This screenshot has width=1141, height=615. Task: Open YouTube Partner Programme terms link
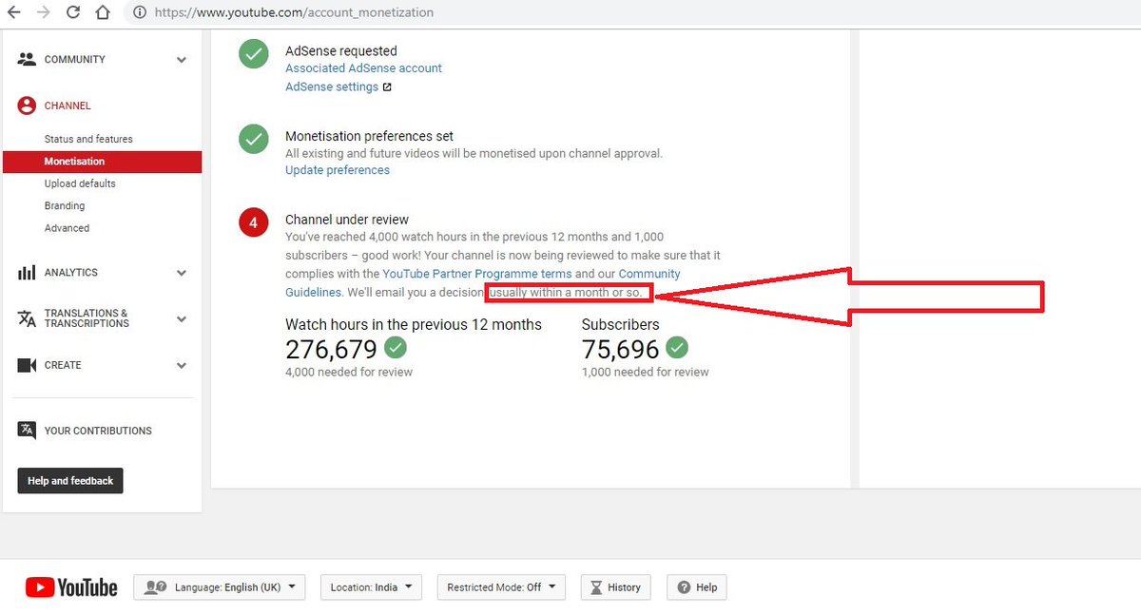tap(477, 274)
